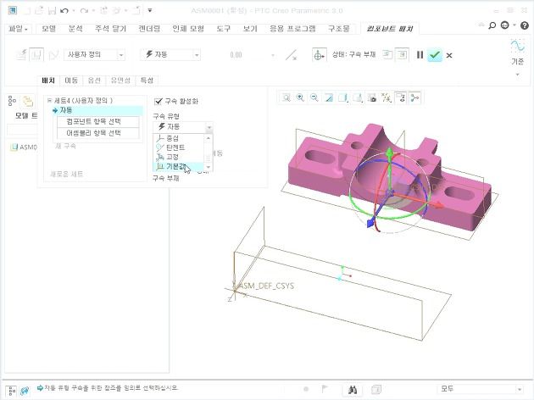Click the Open file icon in quick access toolbar

click(39, 10)
